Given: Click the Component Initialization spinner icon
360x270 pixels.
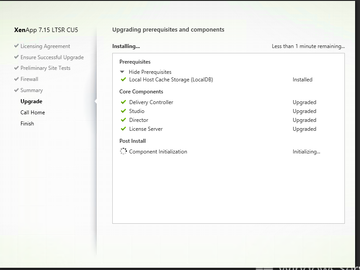Looking at the screenshot, I should tap(123, 151).
